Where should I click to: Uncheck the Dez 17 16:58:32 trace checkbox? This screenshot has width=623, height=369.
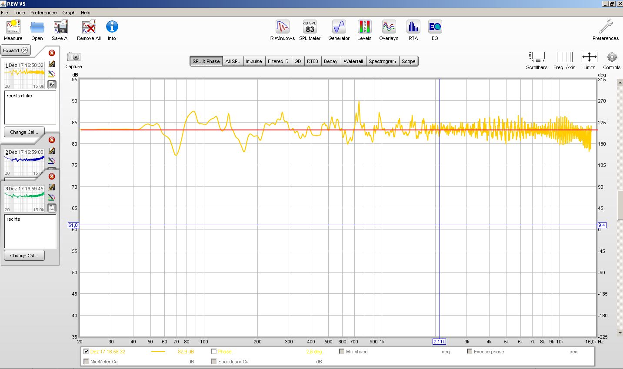click(x=86, y=352)
